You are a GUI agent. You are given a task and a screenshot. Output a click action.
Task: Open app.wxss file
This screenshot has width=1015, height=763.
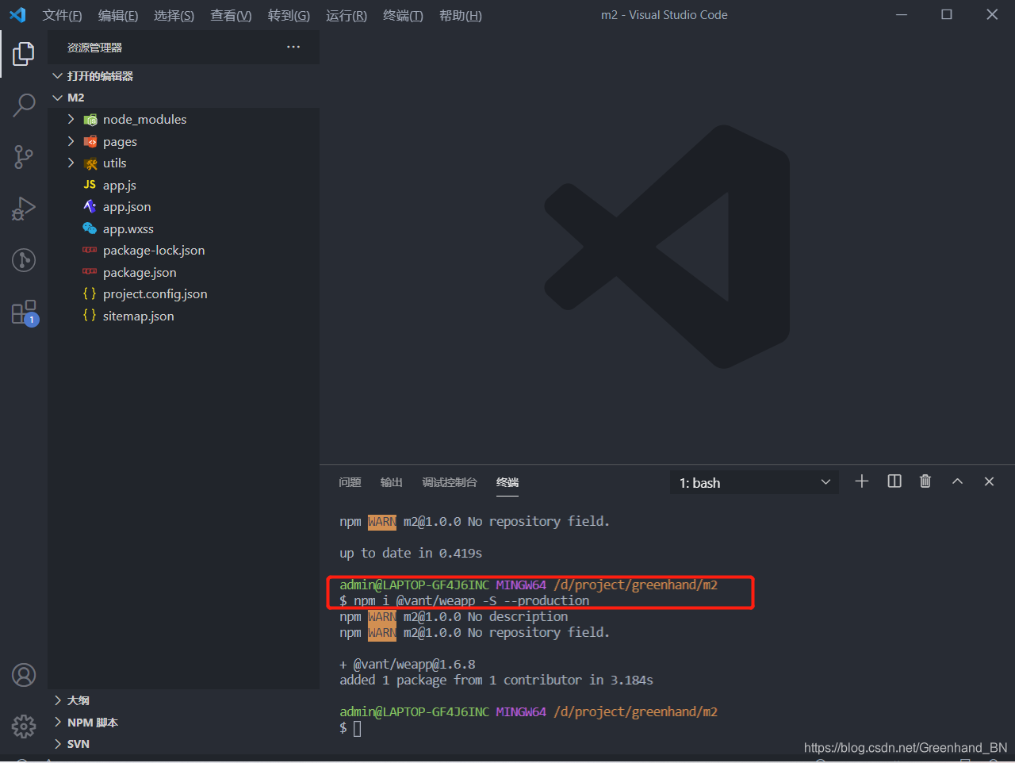(x=128, y=228)
